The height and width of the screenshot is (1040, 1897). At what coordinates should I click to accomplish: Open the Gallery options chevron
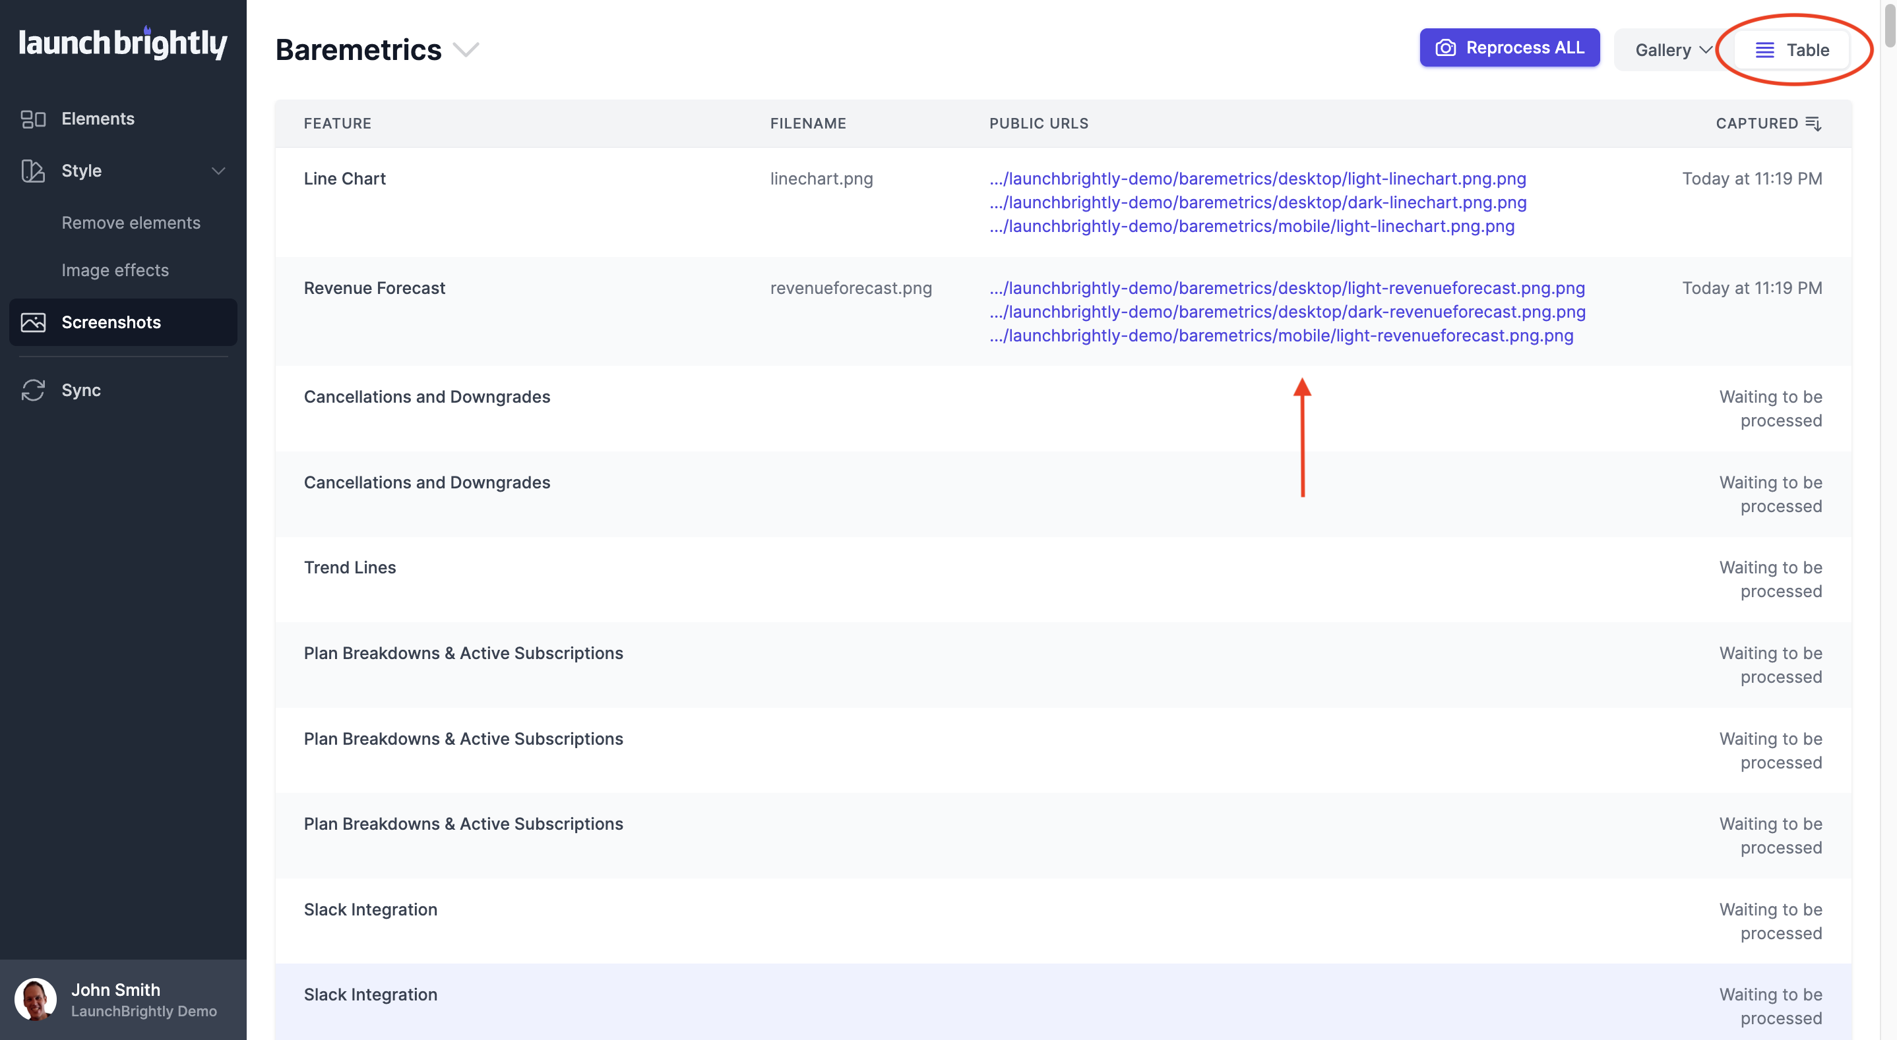click(1706, 50)
